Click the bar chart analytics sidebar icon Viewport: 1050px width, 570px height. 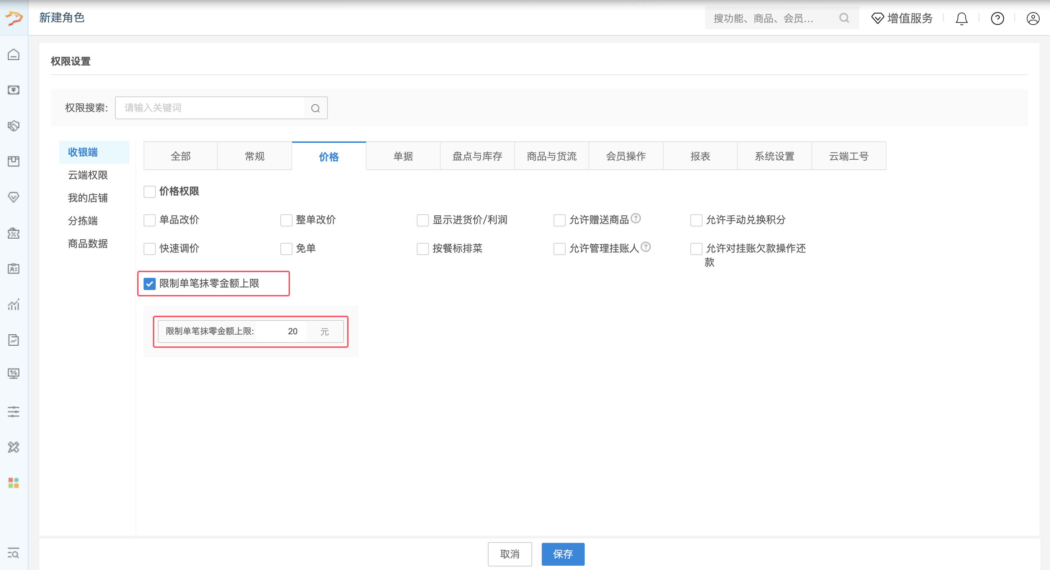pos(14,304)
